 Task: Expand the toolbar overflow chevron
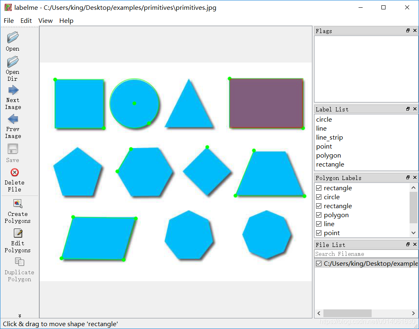click(x=20, y=316)
